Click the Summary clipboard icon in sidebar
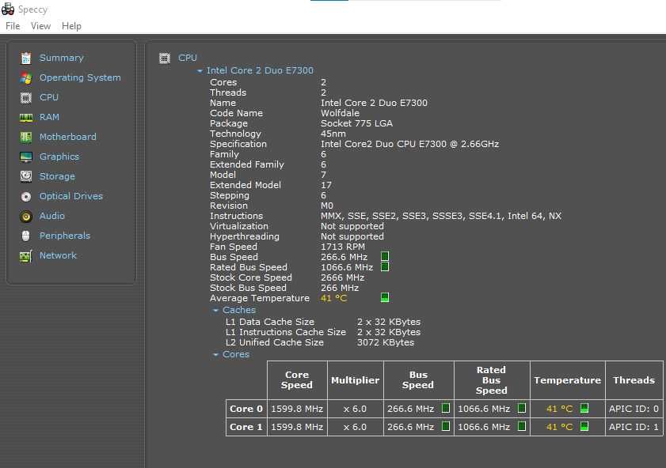666x468 pixels. (x=26, y=58)
